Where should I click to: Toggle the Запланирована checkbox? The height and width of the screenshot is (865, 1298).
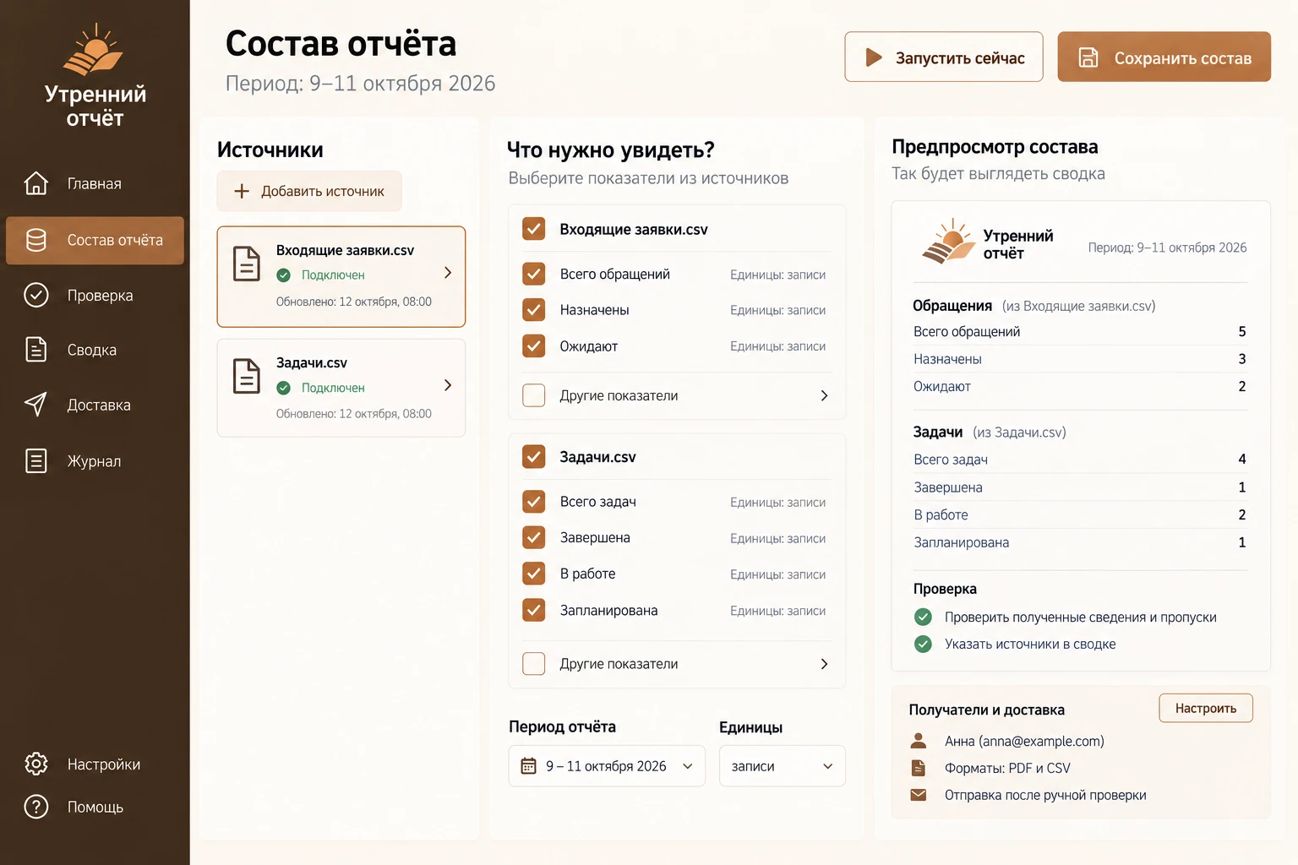[x=533, y=610]
